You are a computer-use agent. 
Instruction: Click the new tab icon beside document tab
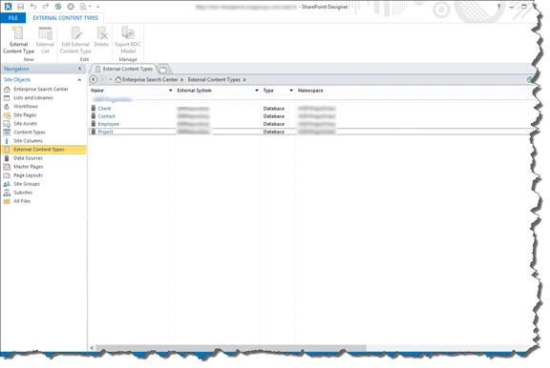click(162, 69)
